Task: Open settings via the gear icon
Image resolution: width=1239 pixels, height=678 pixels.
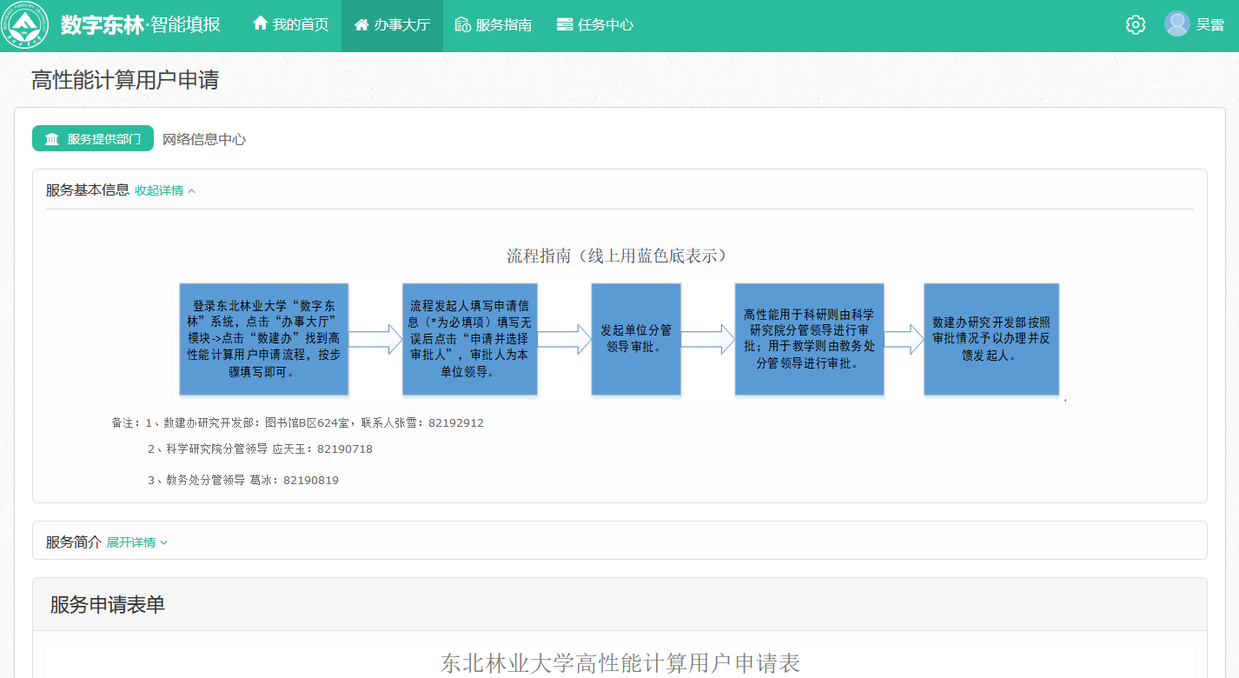Action: pyautogui.click(x=1135, y=25)
